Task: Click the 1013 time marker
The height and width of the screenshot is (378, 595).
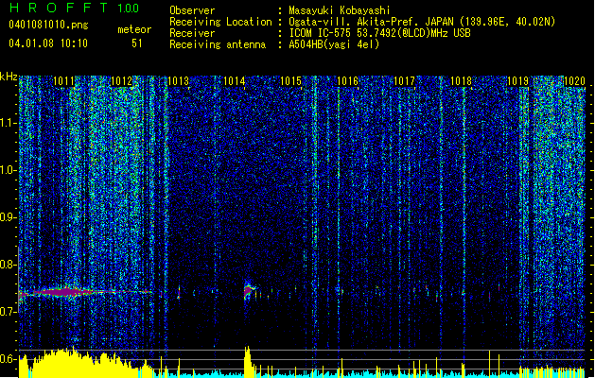Action: coord(179,81)
